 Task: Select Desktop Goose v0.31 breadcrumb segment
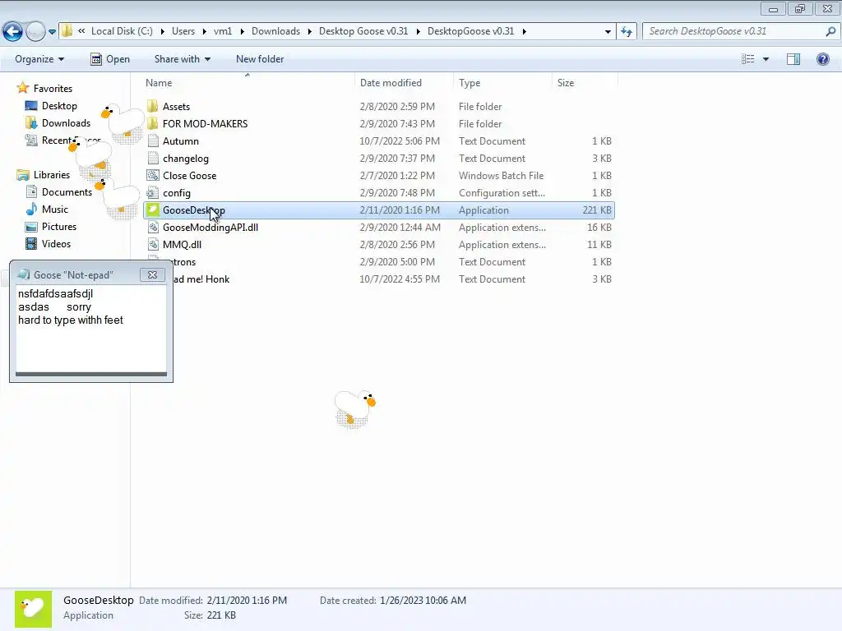(363, 31)
